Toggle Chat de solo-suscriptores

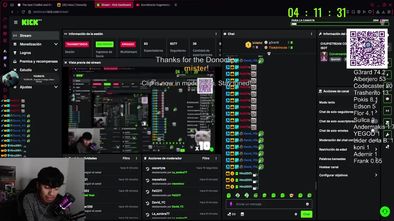click(374, 121)
